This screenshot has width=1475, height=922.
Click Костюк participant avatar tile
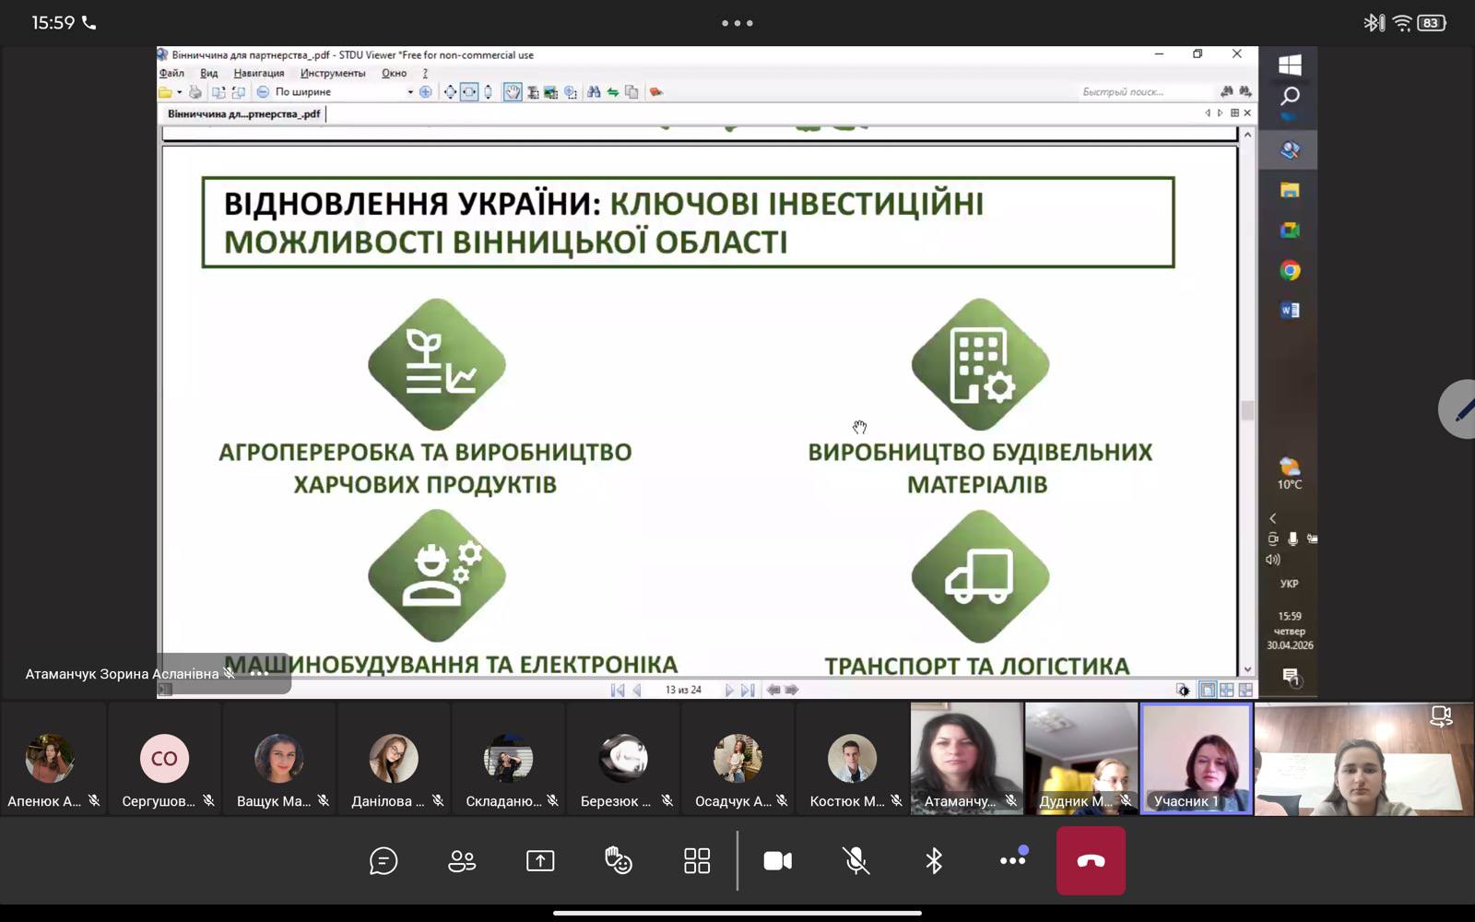(852, 759)
